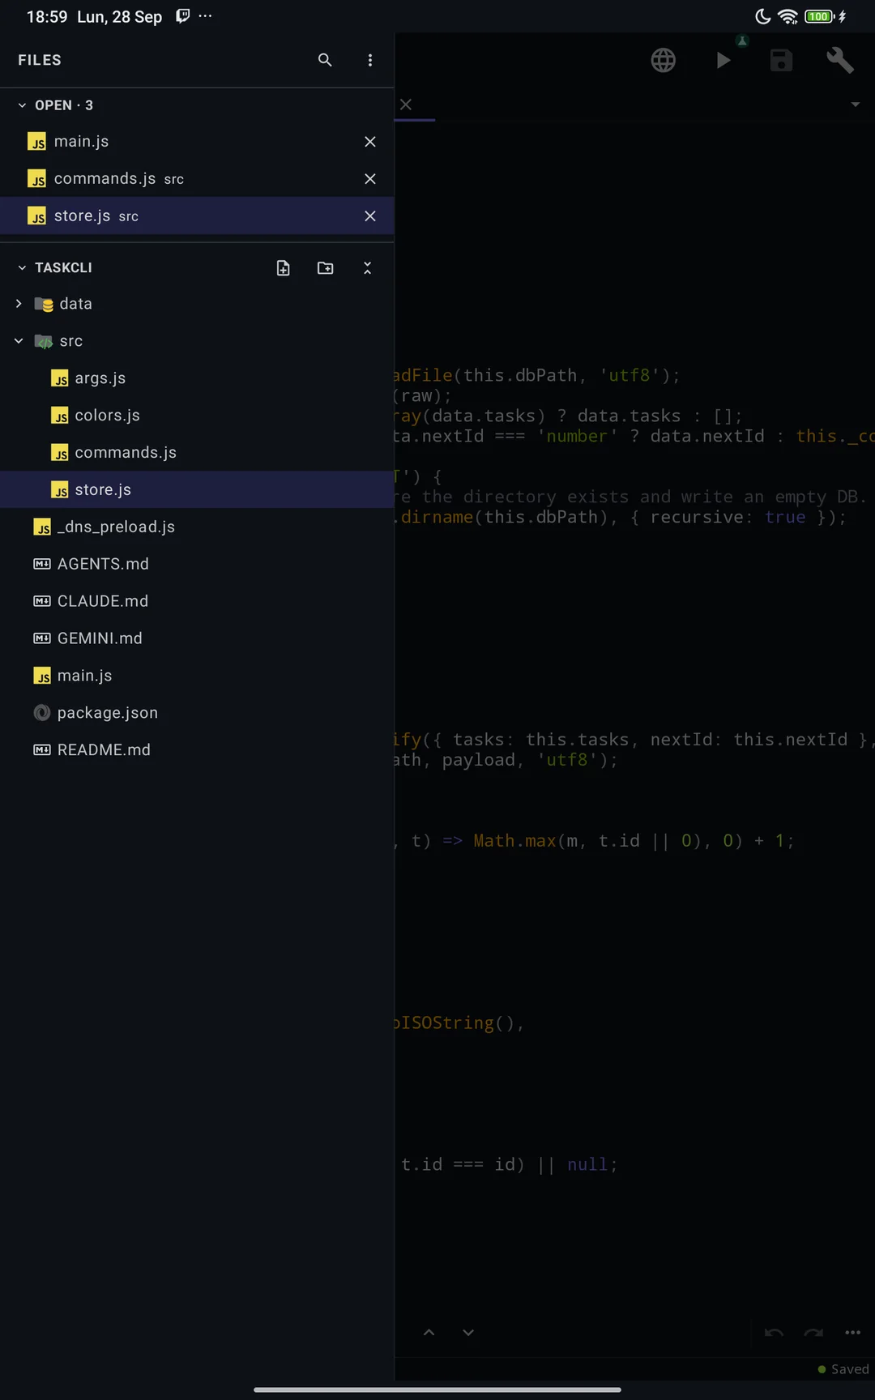Switch to commands.js in open files

click(x=197, y=179)
